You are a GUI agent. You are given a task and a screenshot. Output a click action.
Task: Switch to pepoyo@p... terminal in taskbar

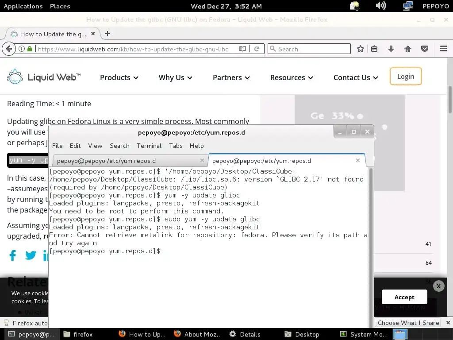pyautogui.click(x=31, y=335)
